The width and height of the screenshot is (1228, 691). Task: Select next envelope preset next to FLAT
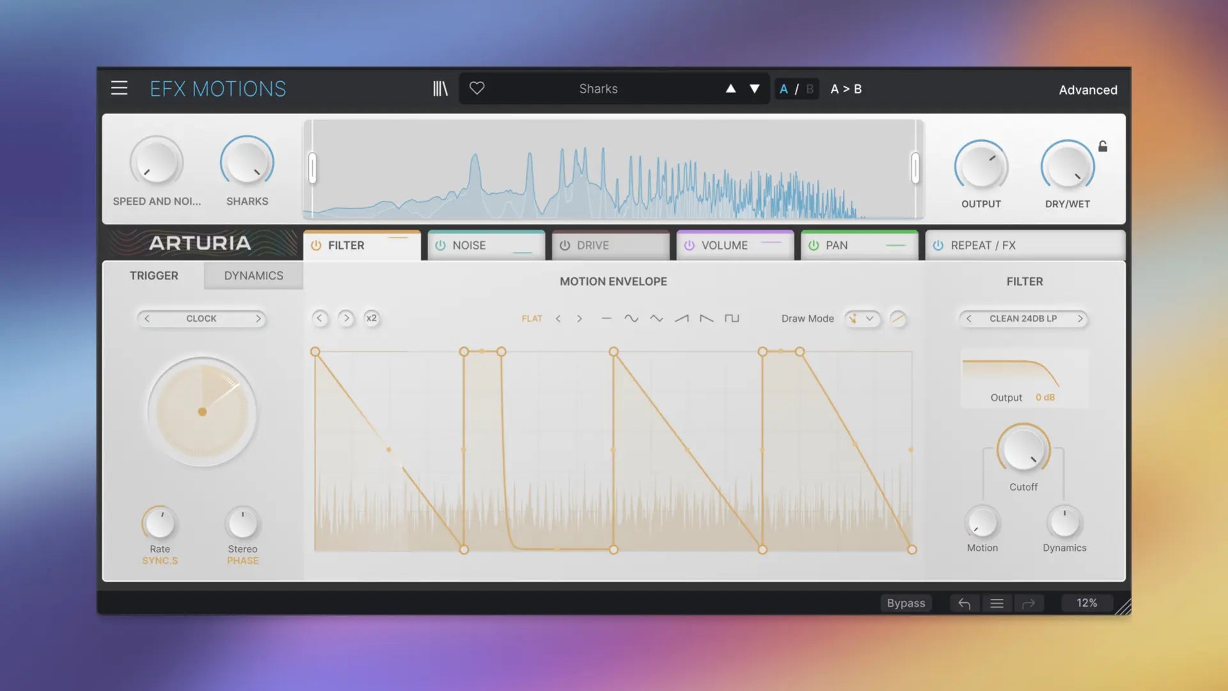[x=579, y=318]
